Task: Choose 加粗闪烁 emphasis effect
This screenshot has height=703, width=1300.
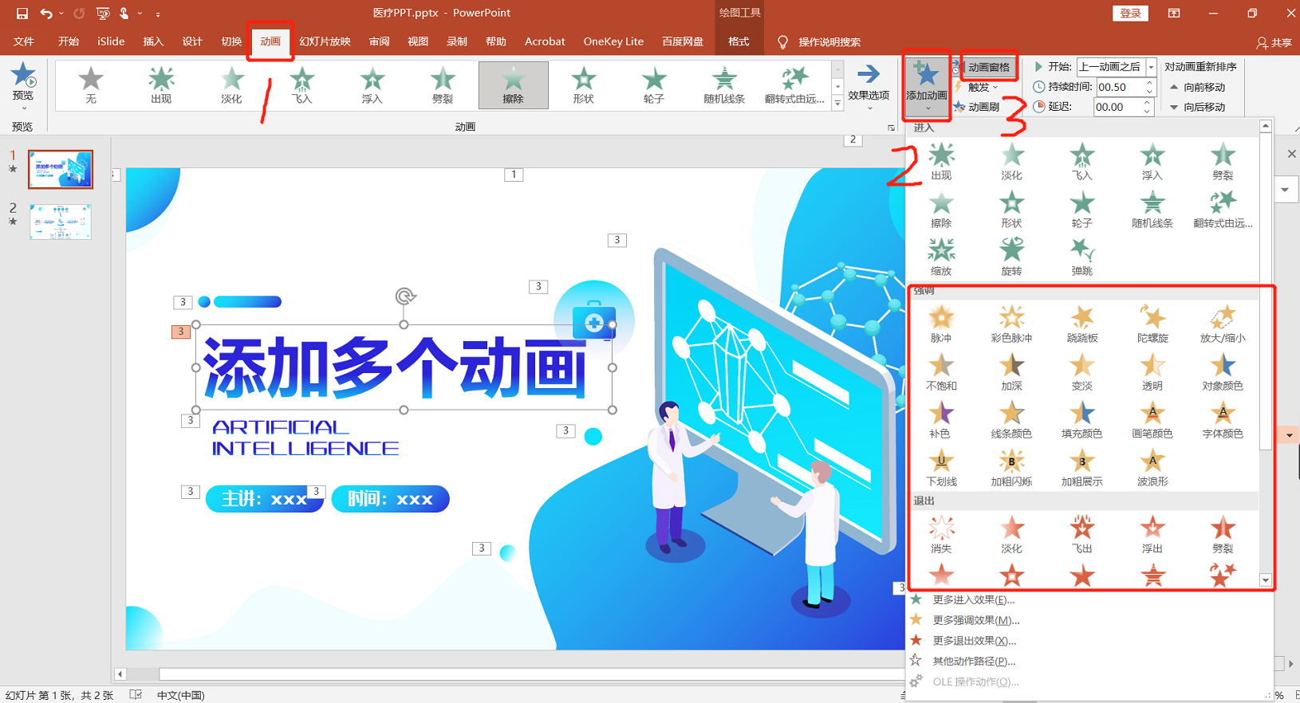Action: point(1011,468)
